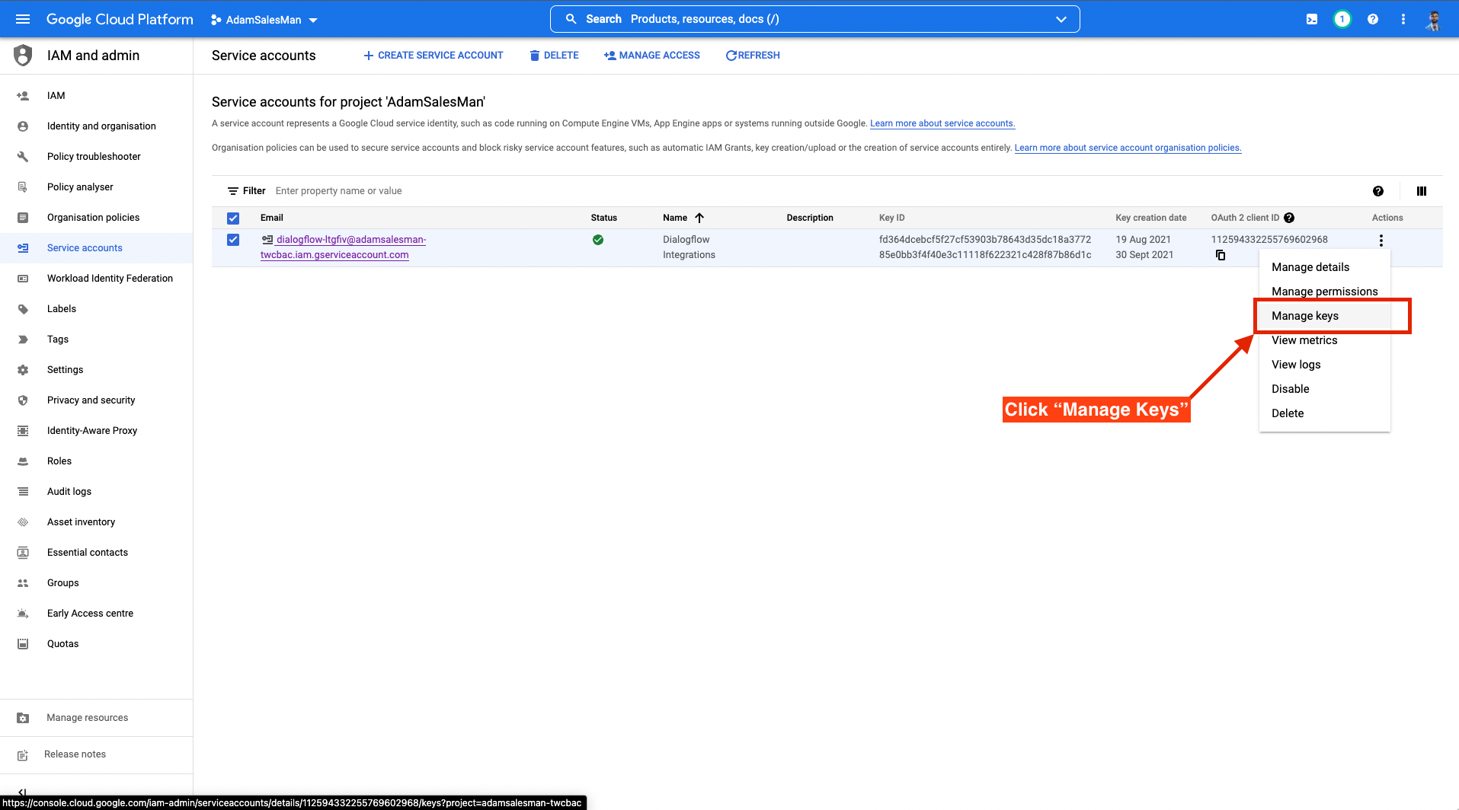1459x810 pixels.
Task: Click the Filter icon
Action: coord(232,191)
